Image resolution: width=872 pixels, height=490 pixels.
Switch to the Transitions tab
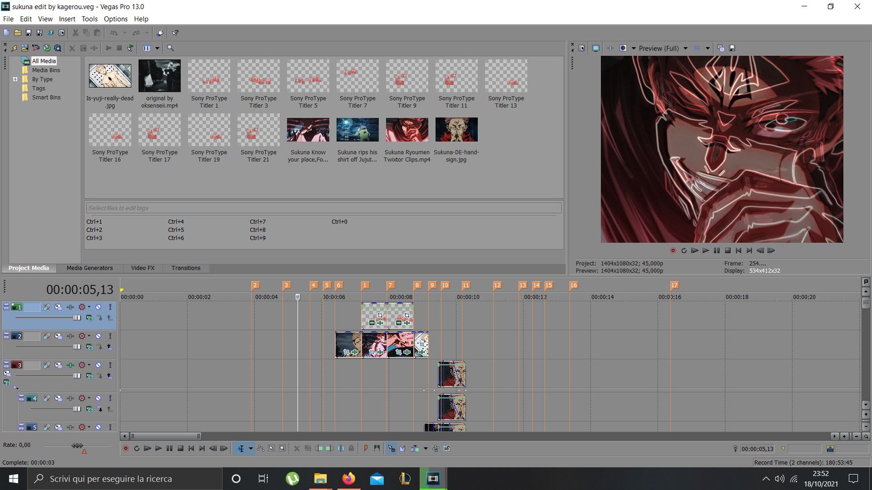186,268
